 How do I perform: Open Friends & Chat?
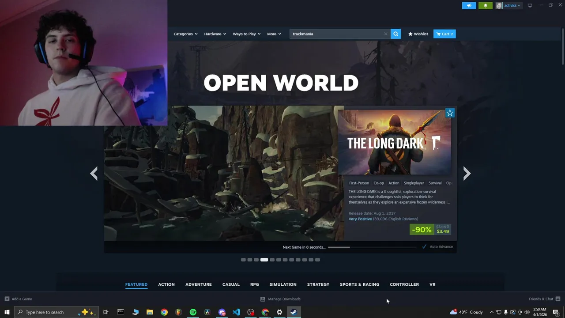click(544, 299)
